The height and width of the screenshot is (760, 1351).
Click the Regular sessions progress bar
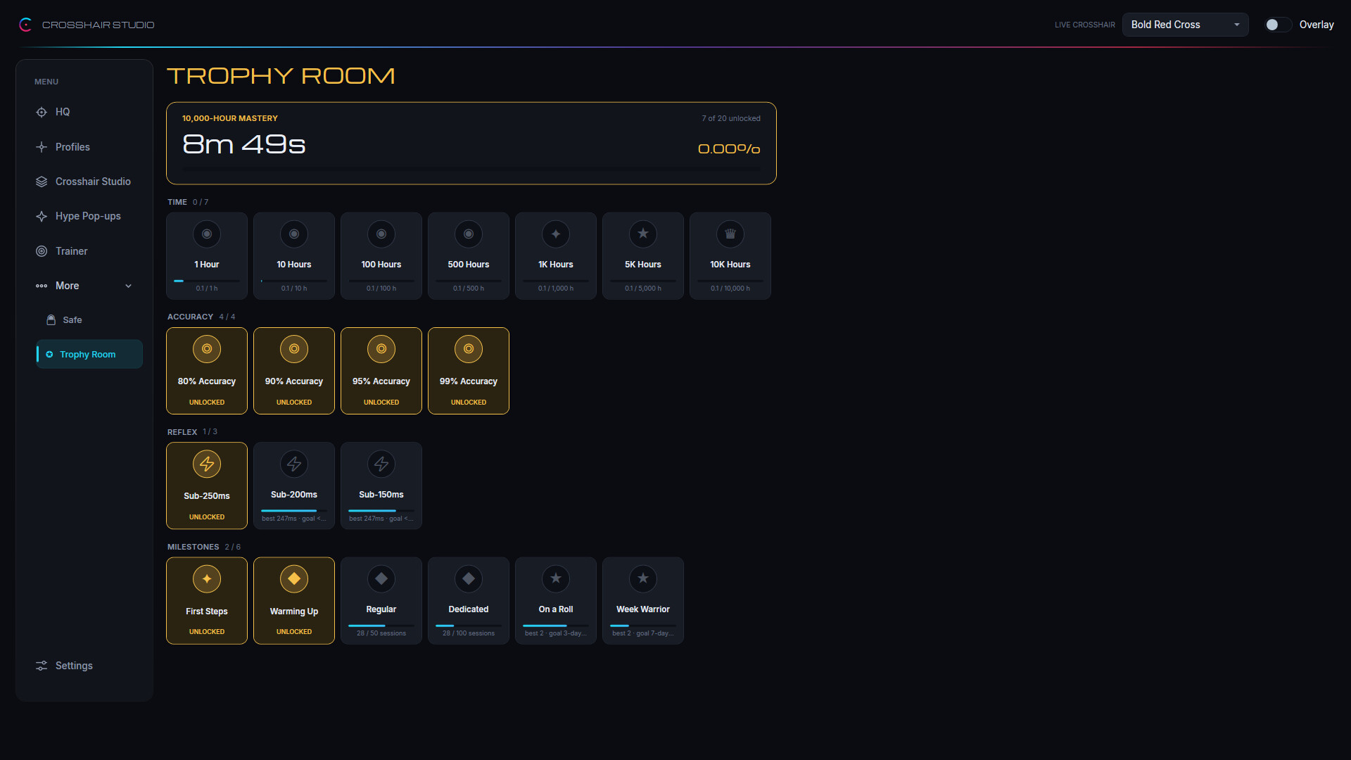381,626
